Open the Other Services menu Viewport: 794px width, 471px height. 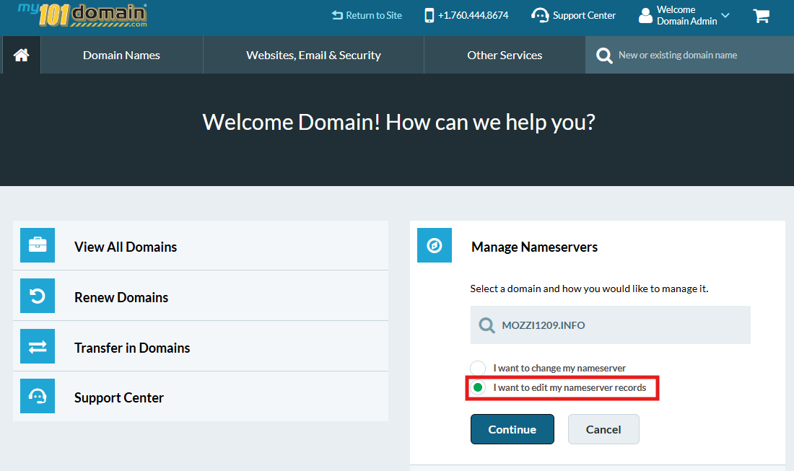tap(505, 56)
